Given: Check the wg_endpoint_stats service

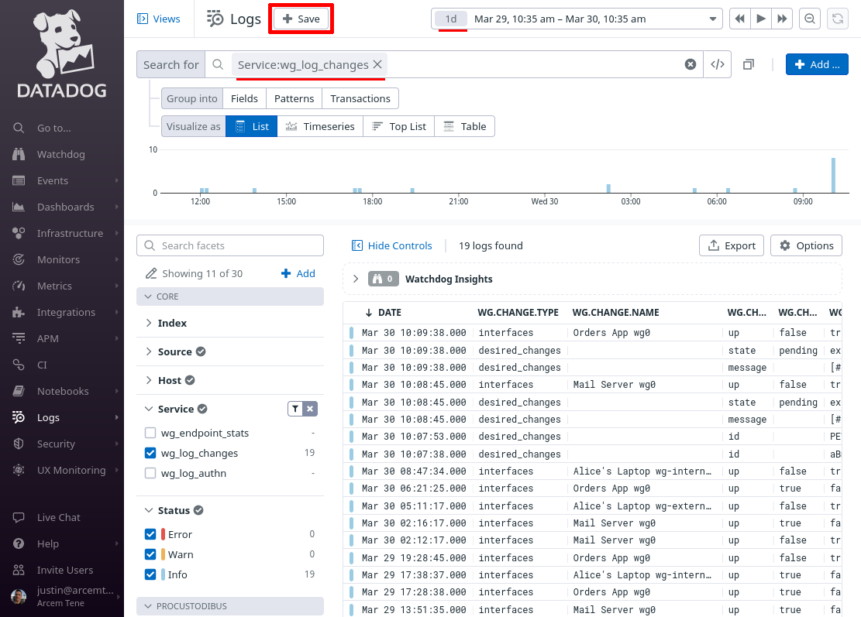Looking at the screenshot, I should [x=150, y=433].
